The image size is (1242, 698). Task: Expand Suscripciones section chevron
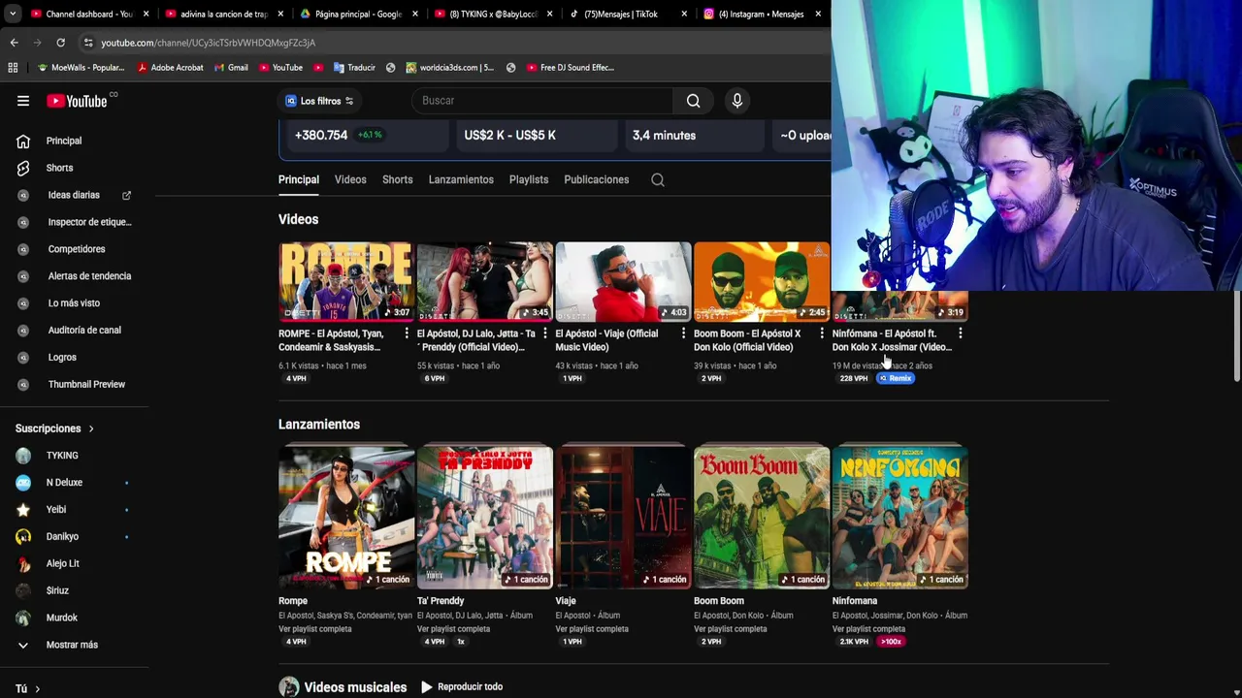tap(91, 428)
